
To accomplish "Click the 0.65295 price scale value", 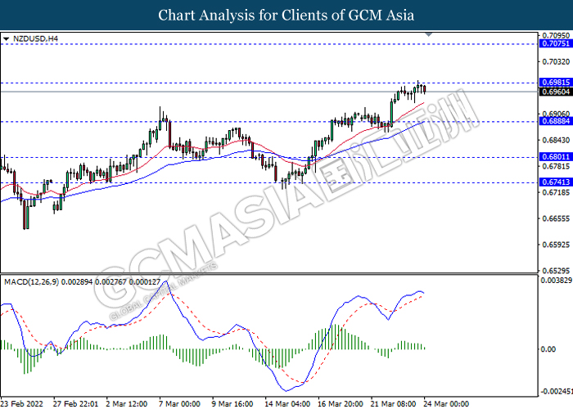I will click(556, 271).
